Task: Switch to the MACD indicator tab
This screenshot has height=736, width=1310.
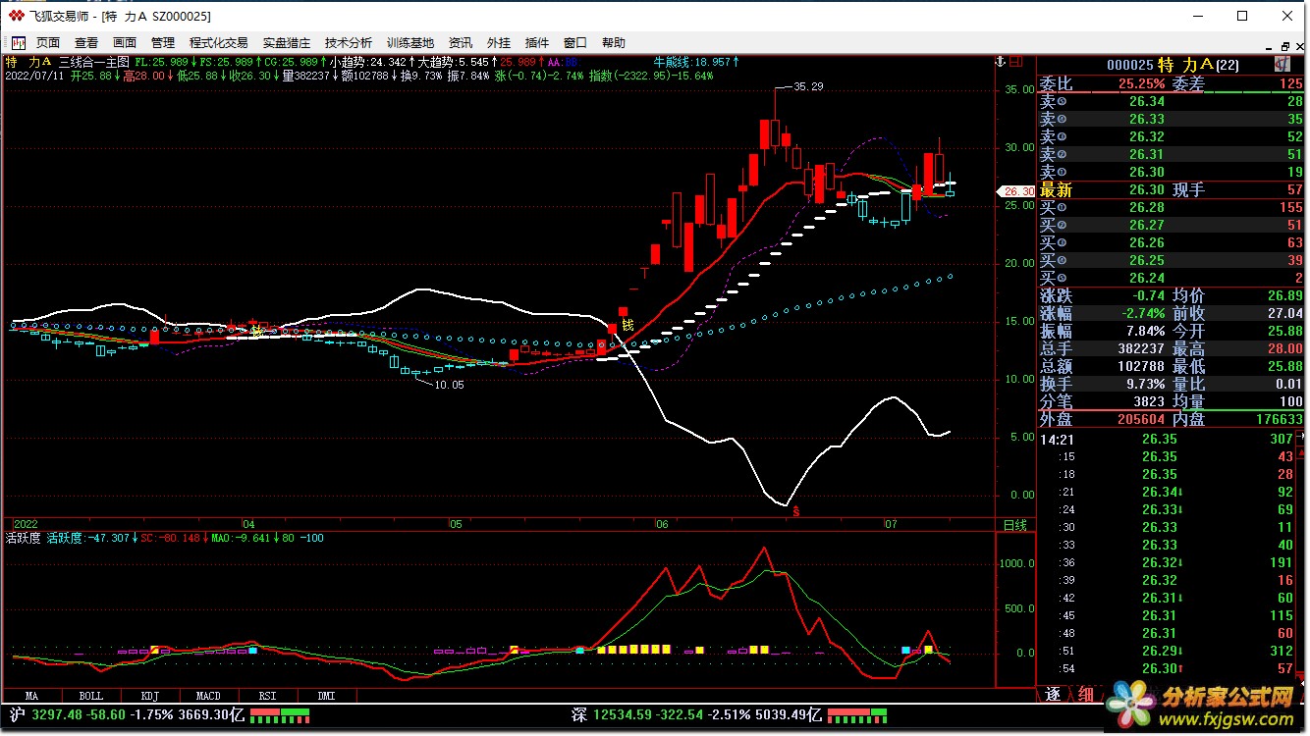Action: [208, 696]
